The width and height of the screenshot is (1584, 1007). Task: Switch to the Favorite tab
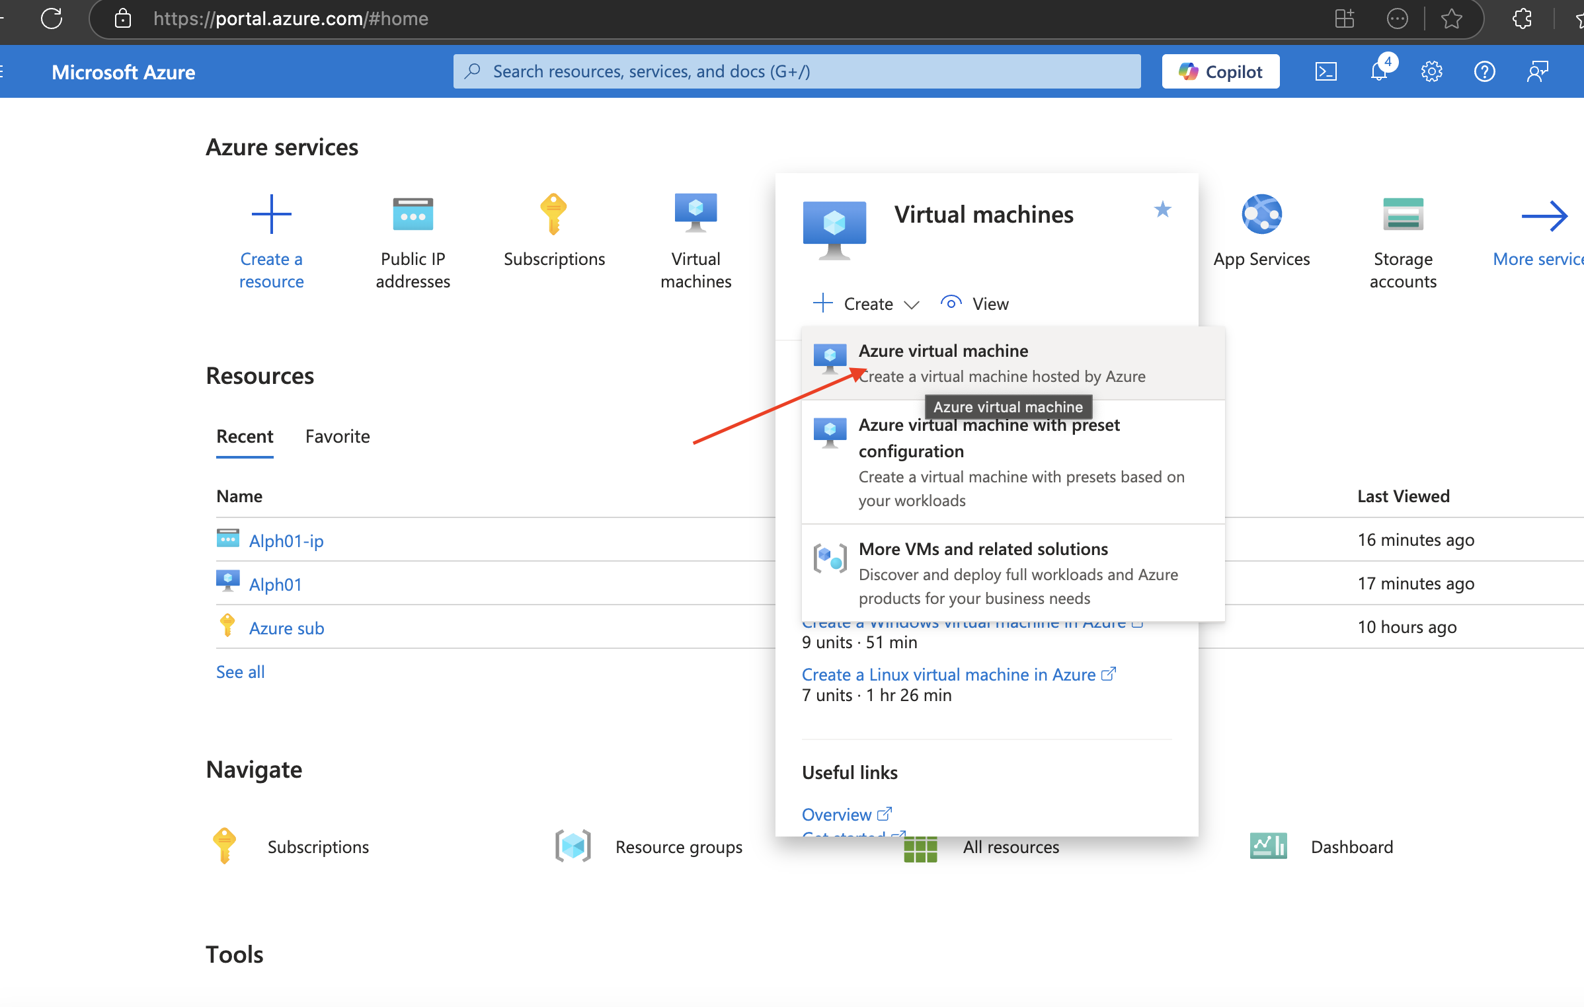(x=338, y=436)
